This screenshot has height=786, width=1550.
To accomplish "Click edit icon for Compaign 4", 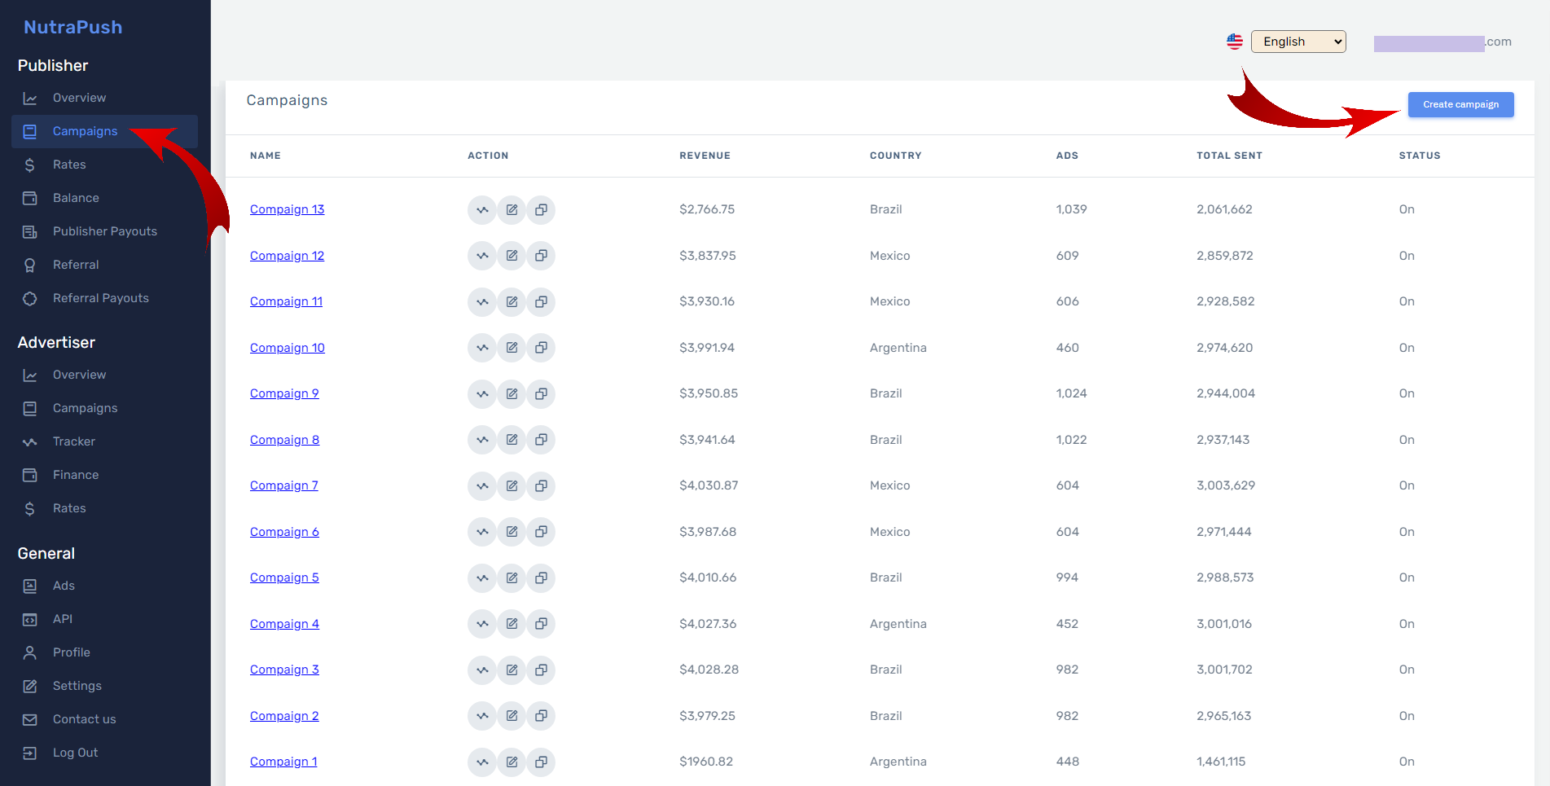I will (x=512, y=624).
